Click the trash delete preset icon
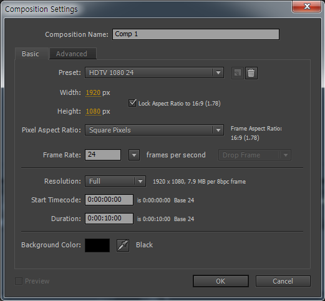Image resolution: width=325 pixels, height=301 pixels. 251,73
